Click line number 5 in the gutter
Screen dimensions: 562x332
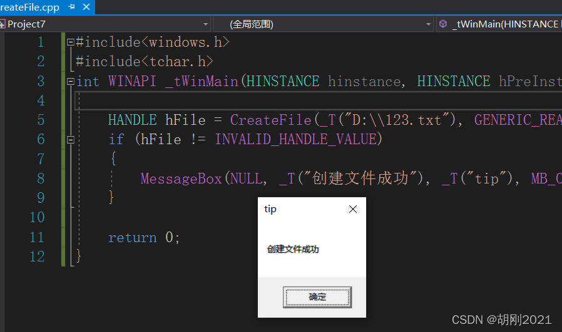pyautogui.click(x=41, y=120)
